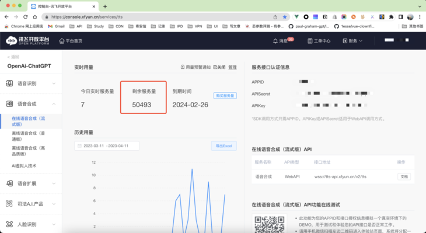Image resolution: width=426 pixels, height=233 pixels.
Task: Open Chrome extensions puzzle icon
Action: click(391, 17)
